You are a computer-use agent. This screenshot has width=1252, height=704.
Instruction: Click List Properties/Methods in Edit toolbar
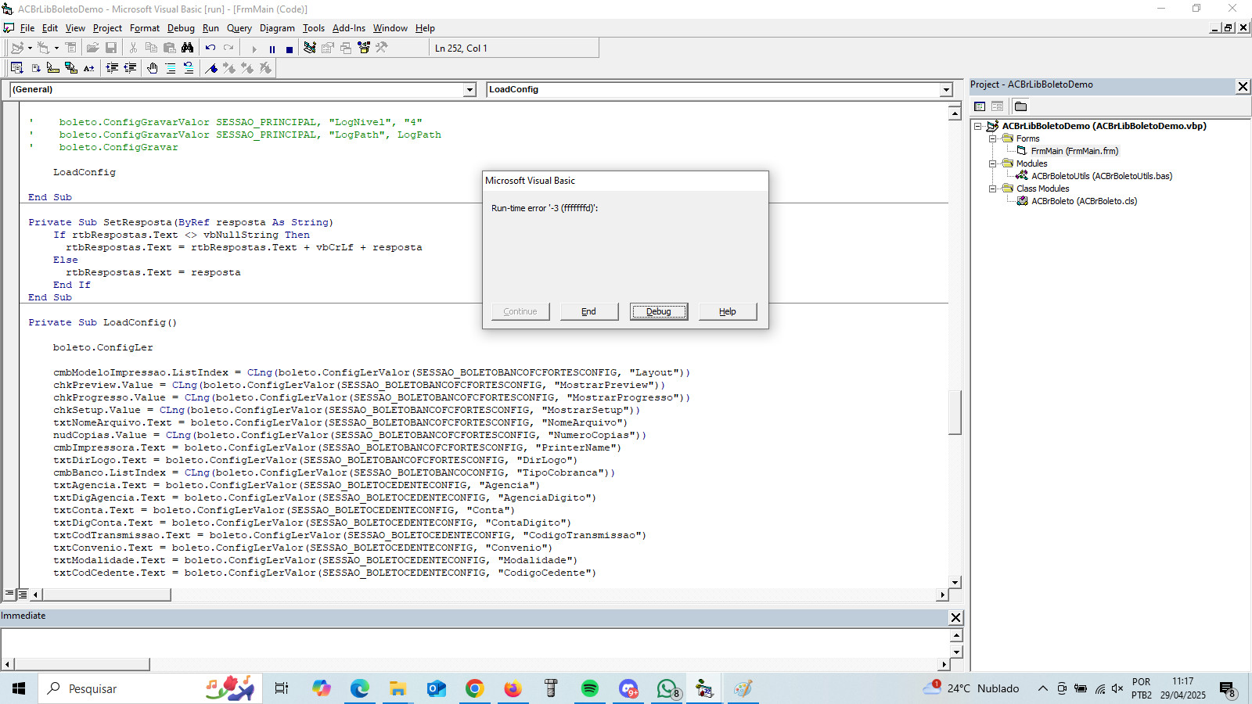click(x=16, y=68)
